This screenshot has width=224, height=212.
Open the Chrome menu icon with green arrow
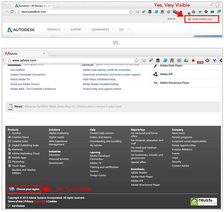219,11
